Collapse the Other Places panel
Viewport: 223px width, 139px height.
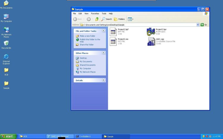coord(103,53)
